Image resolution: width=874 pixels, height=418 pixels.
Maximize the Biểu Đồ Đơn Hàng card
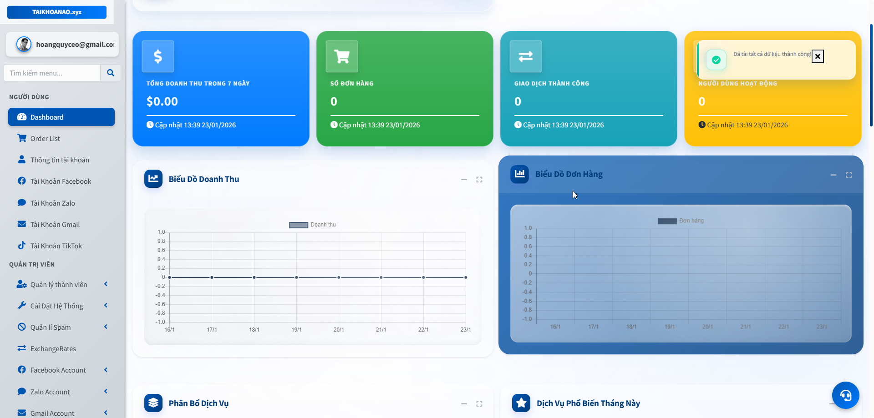coord(849,175)
